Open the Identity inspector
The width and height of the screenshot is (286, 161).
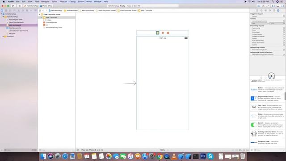tap(265, 11)
